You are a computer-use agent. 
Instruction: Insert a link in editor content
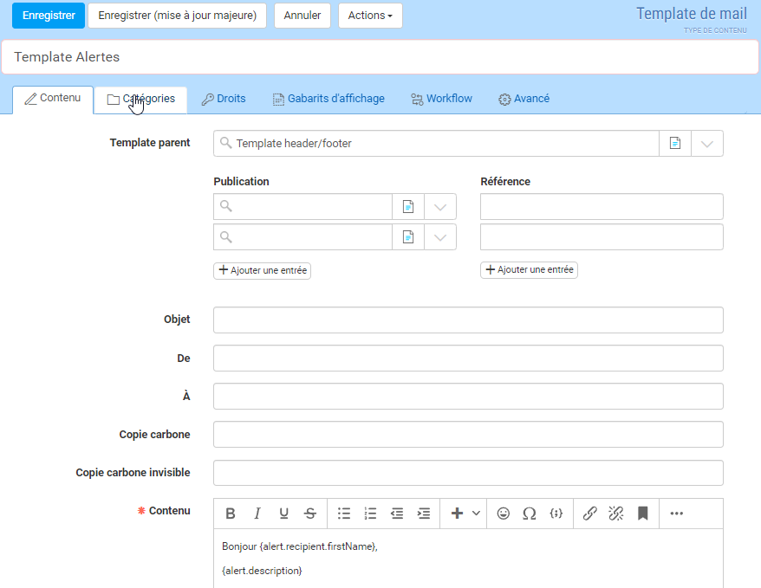pyautogui.click(x=589, y=514)
